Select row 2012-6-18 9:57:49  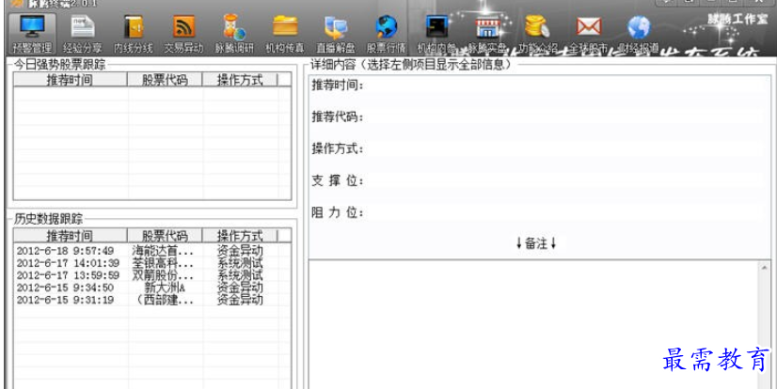pos(151,251)
